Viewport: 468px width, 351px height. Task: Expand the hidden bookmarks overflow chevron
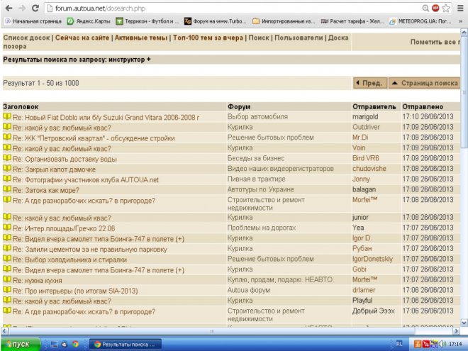(x=462, y=21)
